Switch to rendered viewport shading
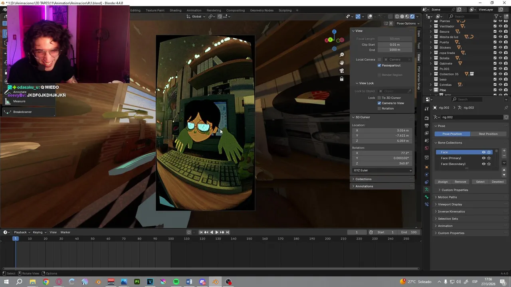 coord(412,16)
